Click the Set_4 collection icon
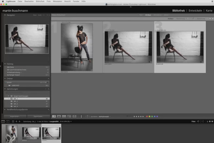This screenshot has height=143, width=214. [x=12, y=106]
